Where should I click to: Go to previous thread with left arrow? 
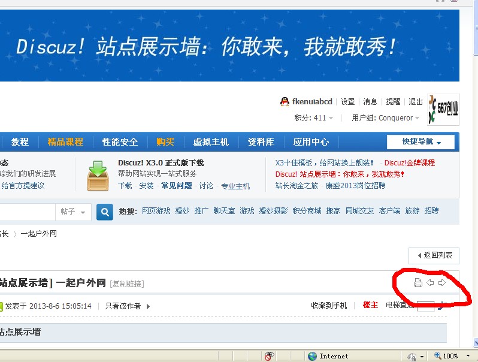[x=430, y=283]
